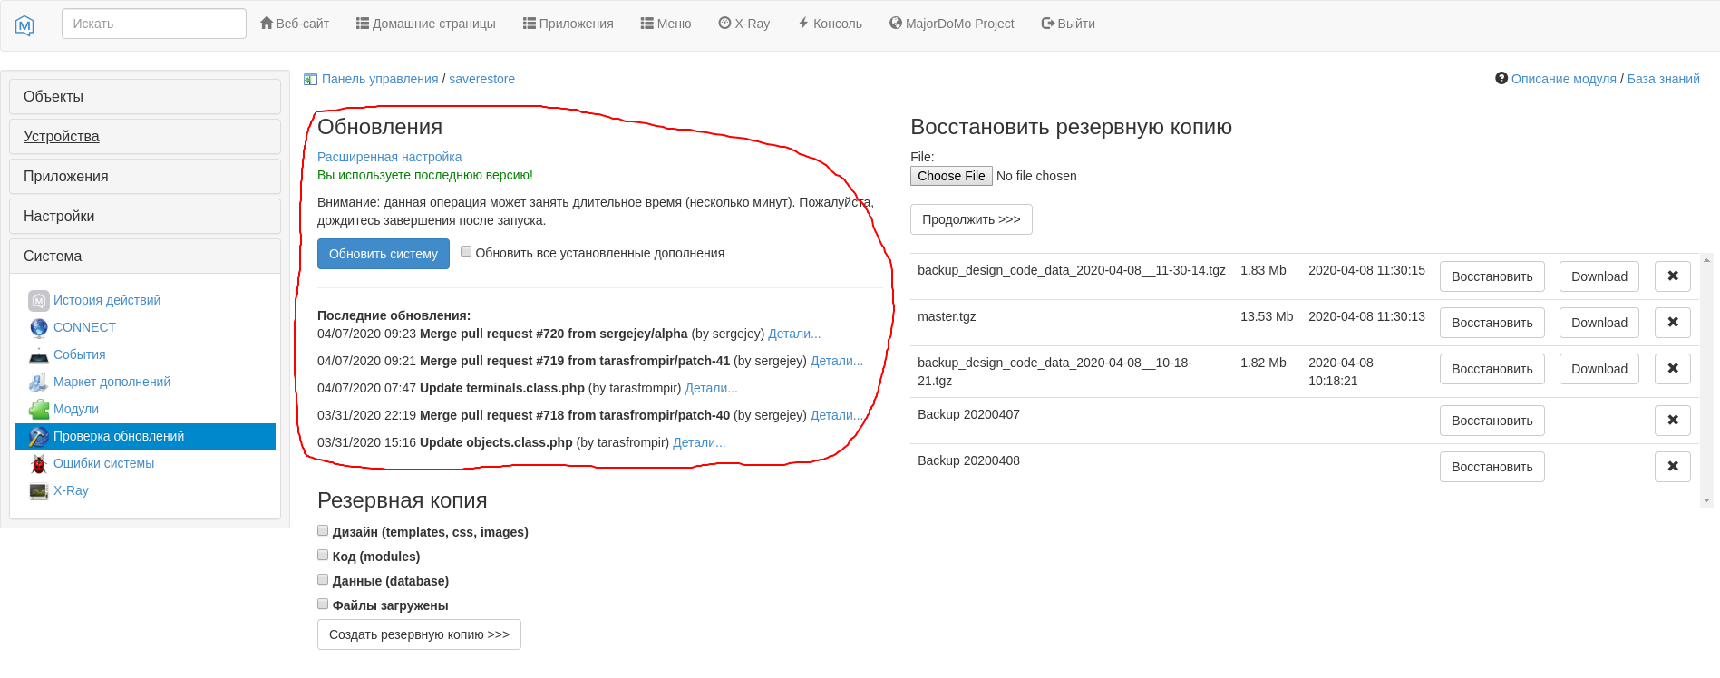Viewport: 1720px width, 678px height.
Task: Open the Домашние страницы top menu
Action: coord(425,24)
